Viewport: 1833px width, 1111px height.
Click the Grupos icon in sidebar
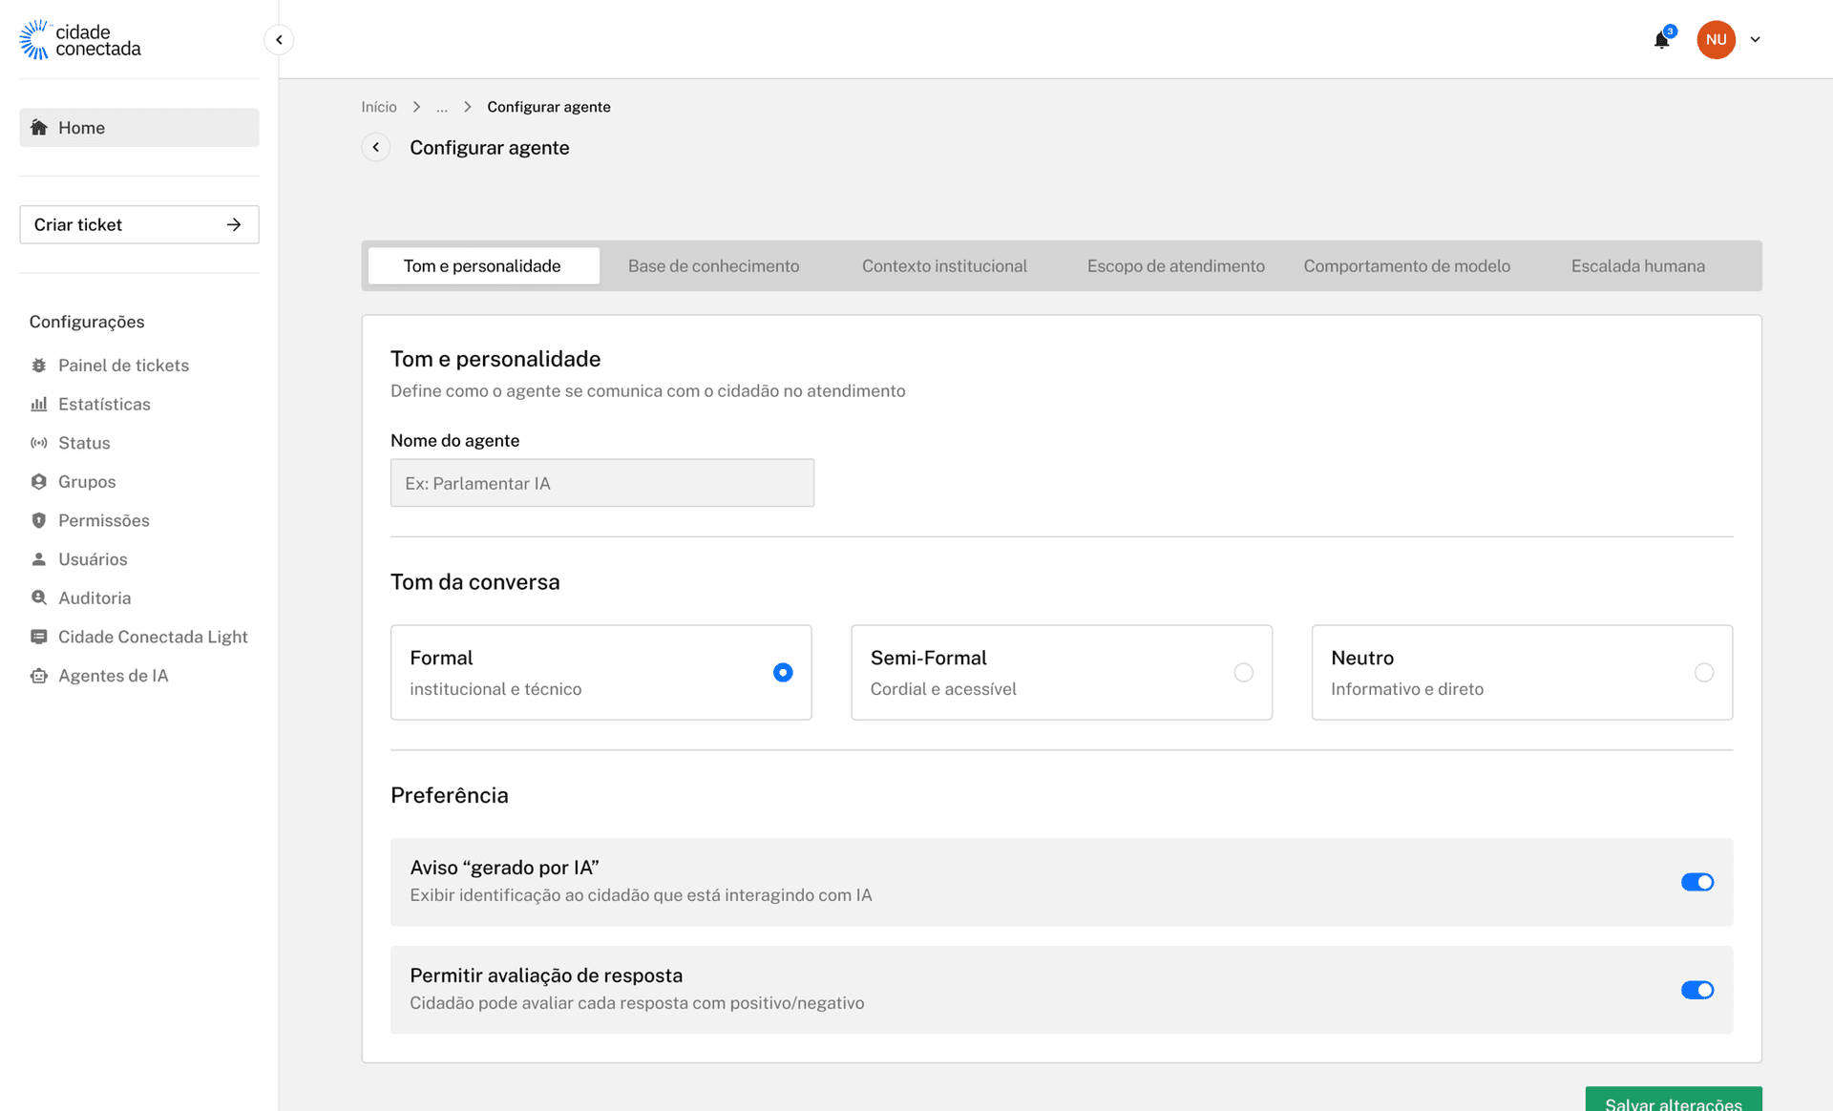(x=39, y=482)
